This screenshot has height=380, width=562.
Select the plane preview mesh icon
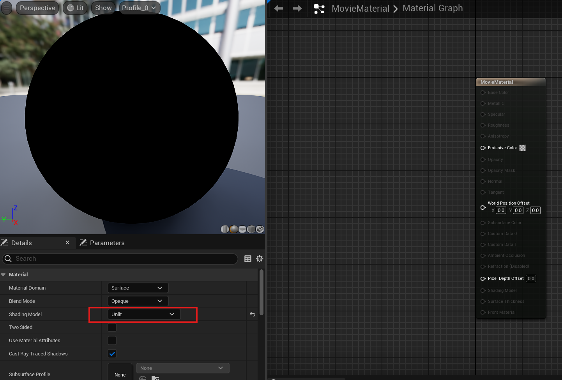coord(242,229)
